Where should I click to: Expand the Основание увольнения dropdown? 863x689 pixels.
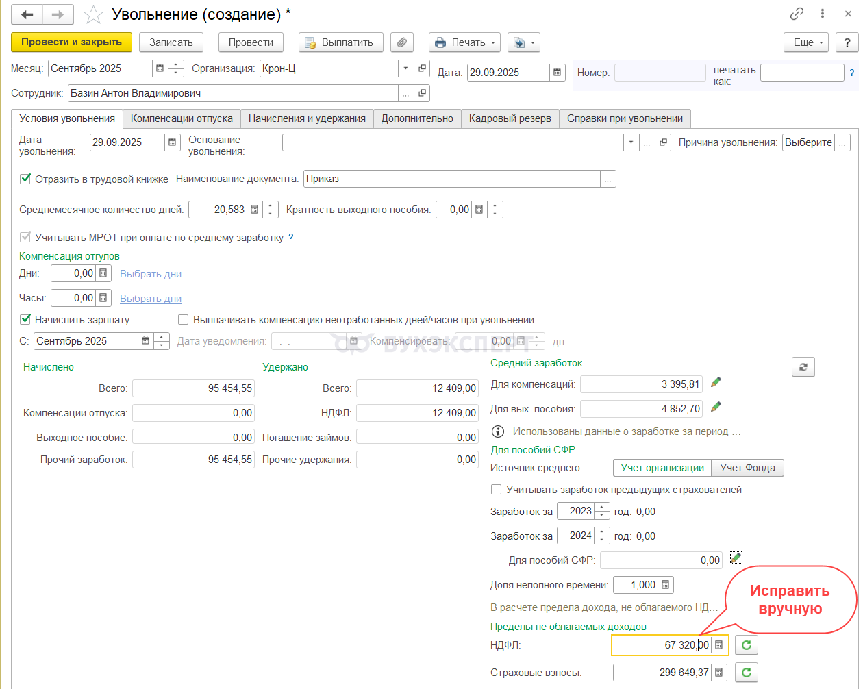pos(630,142)
